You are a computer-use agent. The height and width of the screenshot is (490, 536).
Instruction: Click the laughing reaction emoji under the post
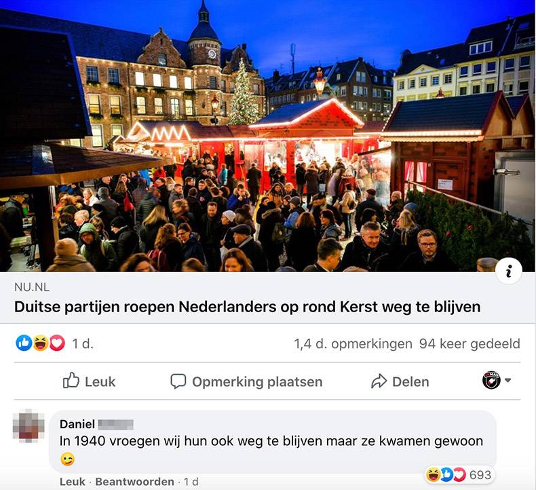(x=41, y=343)
